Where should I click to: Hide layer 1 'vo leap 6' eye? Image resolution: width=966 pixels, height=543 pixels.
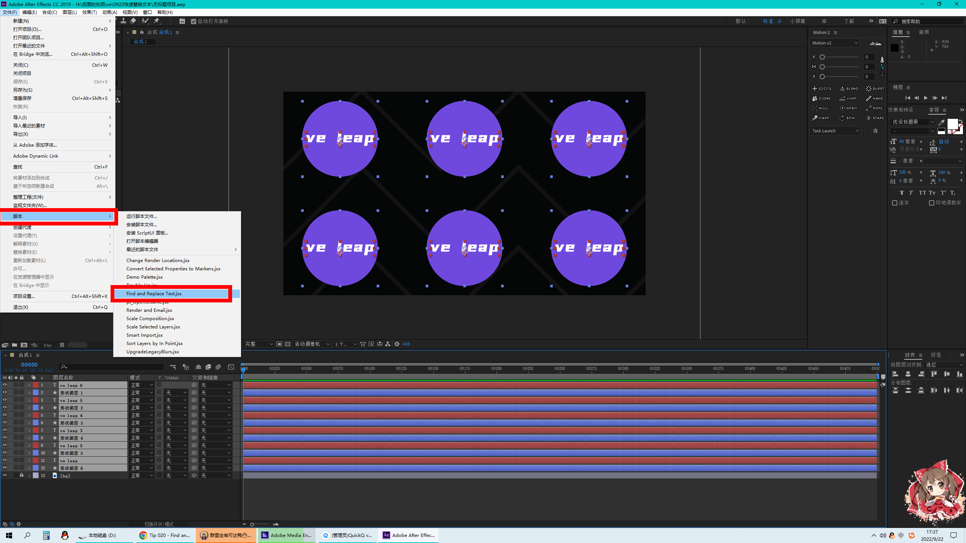(5, 385)
